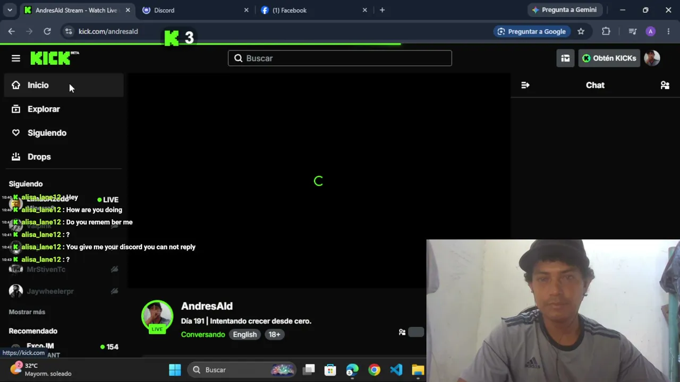Collapse the chat panel with arrow icon

pos(525,85)
